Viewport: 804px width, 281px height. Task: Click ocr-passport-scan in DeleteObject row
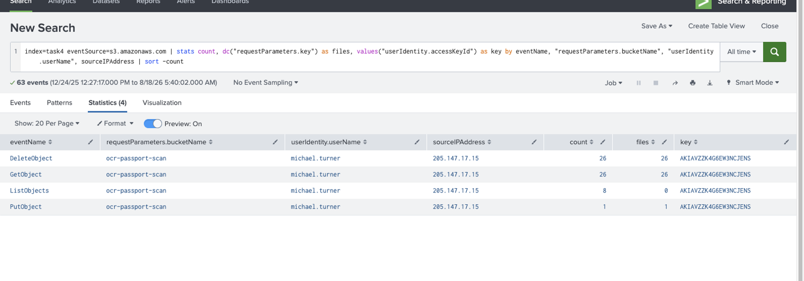[136, 158]
